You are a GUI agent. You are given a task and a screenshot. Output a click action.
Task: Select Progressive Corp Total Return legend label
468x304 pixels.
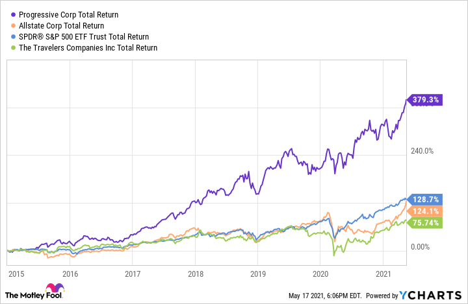[x=62, y=14]
